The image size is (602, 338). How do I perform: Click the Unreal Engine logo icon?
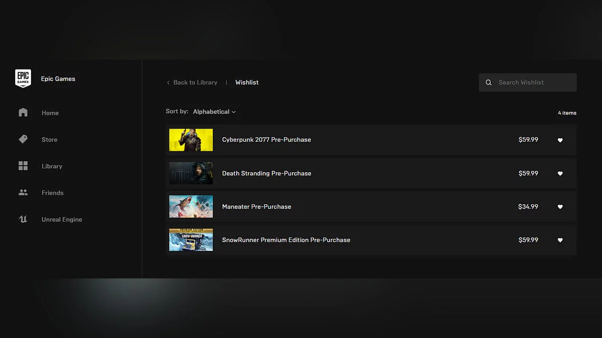[23, 219]
